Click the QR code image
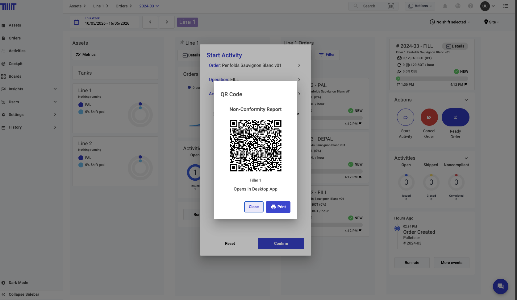 256,146
